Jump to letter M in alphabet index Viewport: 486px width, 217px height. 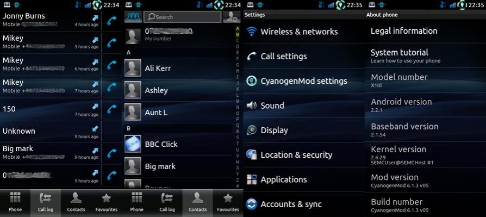click(x=238, y=101)
